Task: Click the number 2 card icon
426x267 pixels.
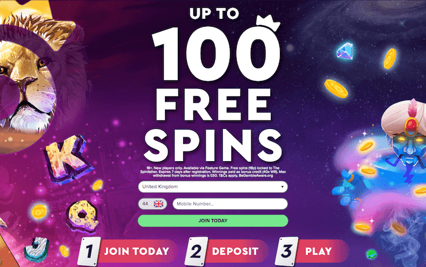Action: (x=196, y=251)
